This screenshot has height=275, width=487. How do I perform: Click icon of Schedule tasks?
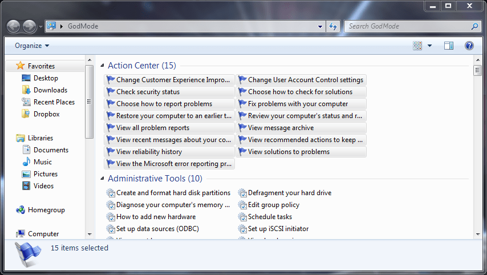(x=242, y=217)
